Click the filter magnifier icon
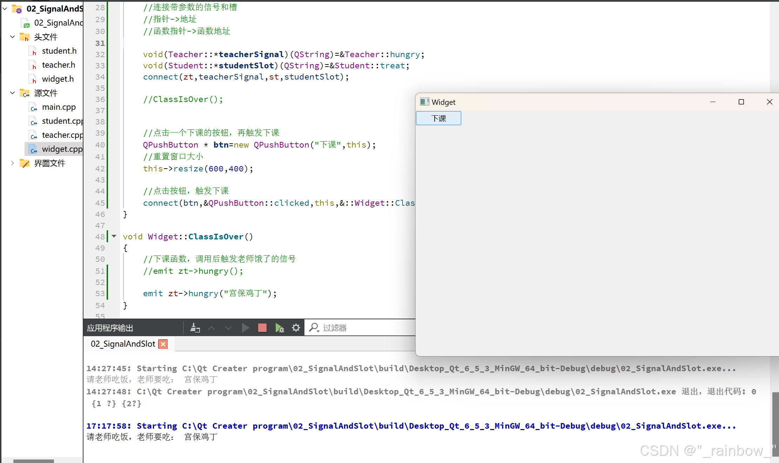 [x=314, y=328]
